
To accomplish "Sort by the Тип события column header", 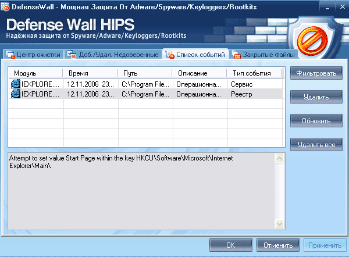I will (254, 73).
